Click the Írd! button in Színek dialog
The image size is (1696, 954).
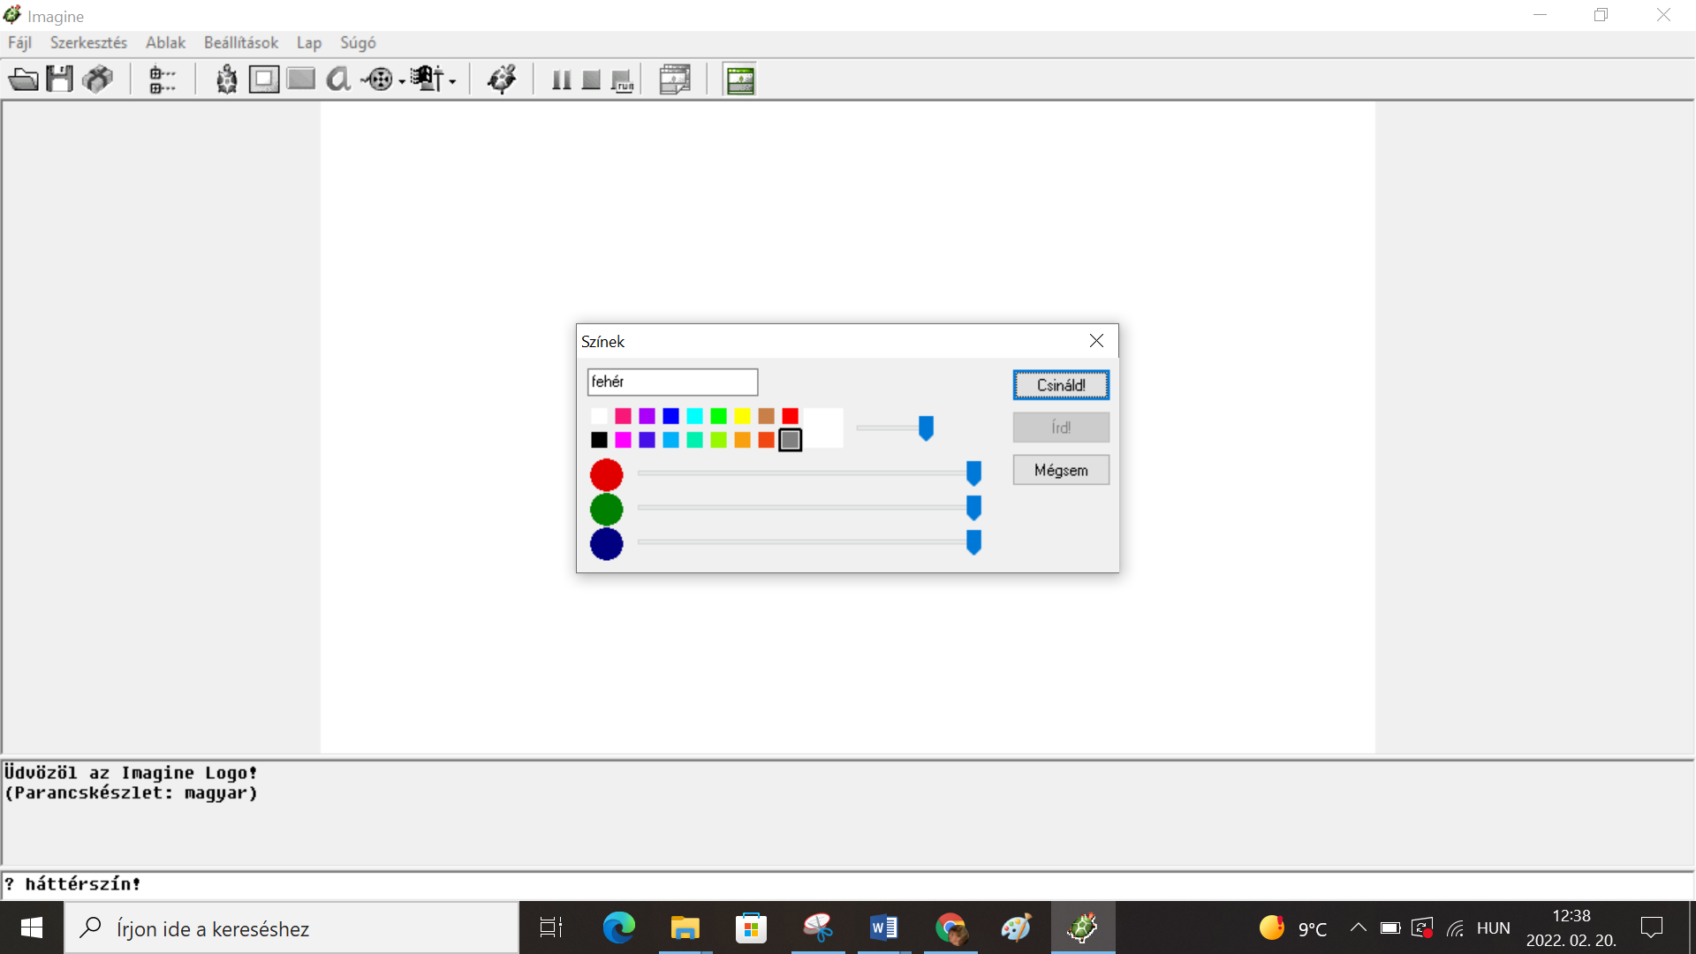tap(1061, 428)
